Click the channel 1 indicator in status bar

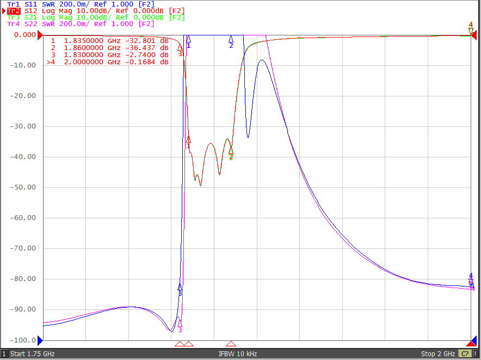coord(4,354)
